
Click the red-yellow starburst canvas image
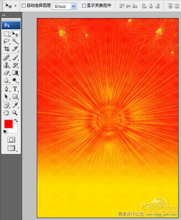tap(108, 118)
